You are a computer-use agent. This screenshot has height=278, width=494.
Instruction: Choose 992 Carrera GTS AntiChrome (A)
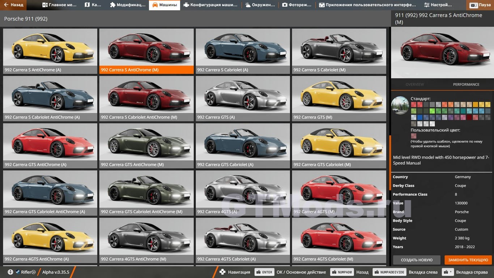(50, 146)
